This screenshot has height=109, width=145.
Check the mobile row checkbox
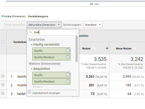(3, 84)
